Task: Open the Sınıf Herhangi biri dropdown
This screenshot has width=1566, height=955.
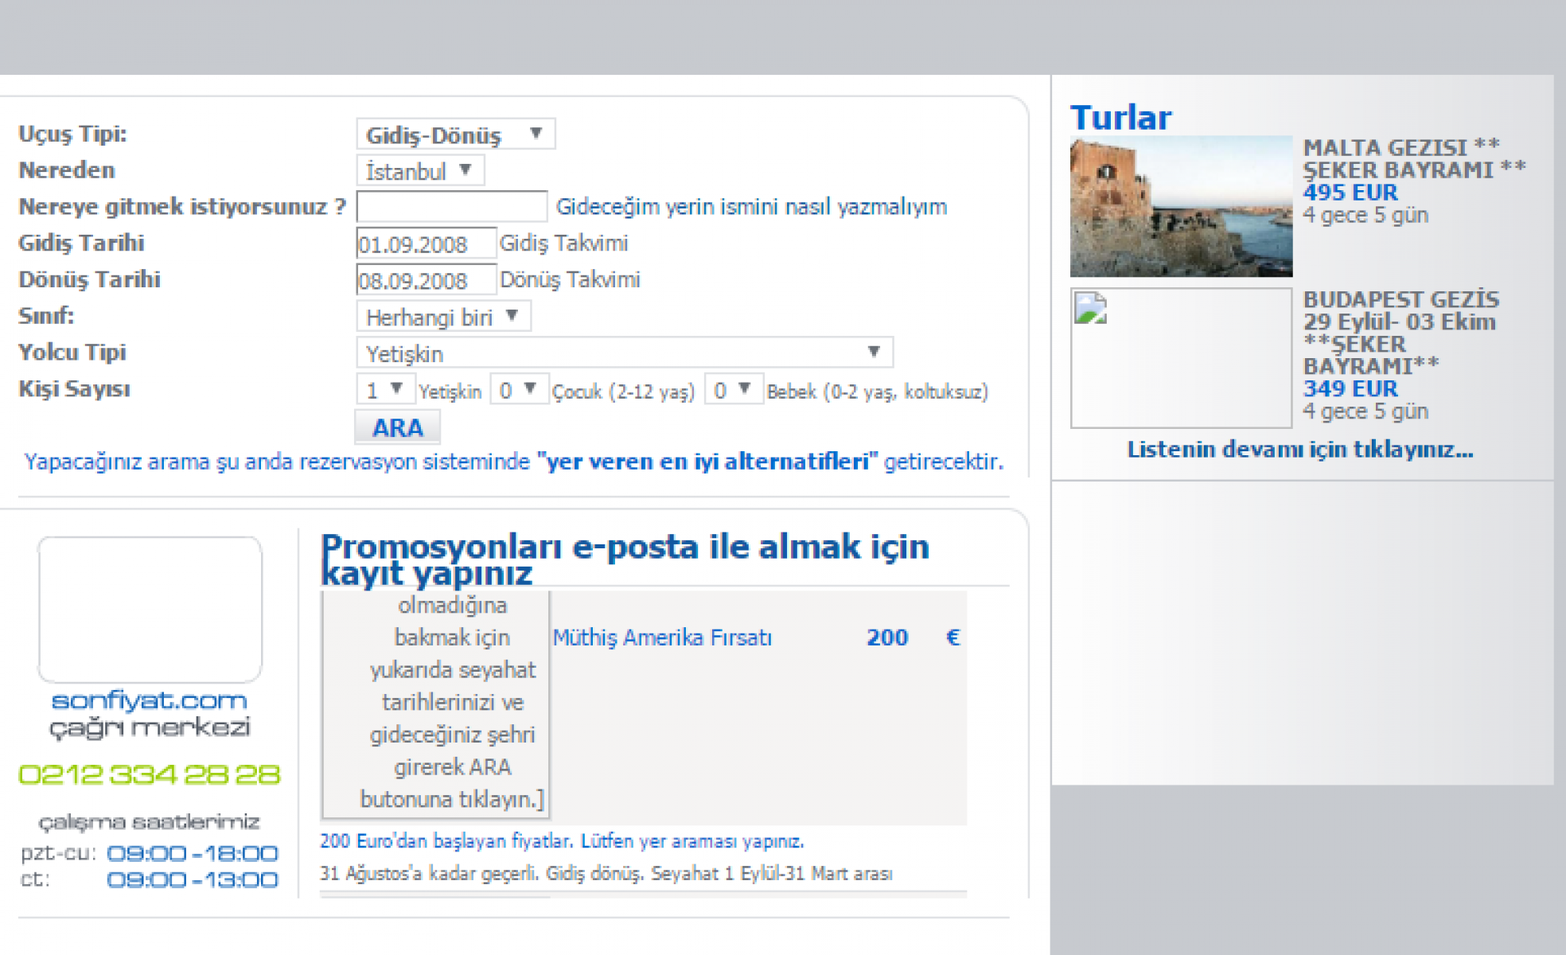Action: (x=442, y=318)
